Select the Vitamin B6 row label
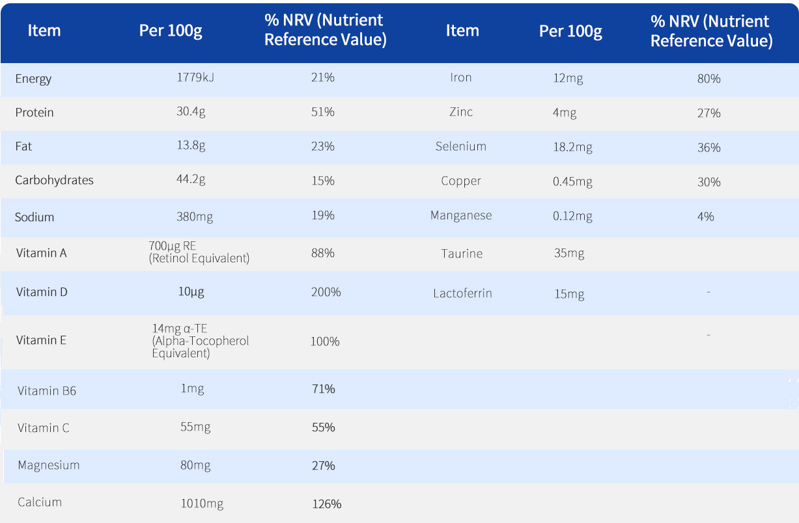Viewport: 799px width, 523px height. click(47, 391)
